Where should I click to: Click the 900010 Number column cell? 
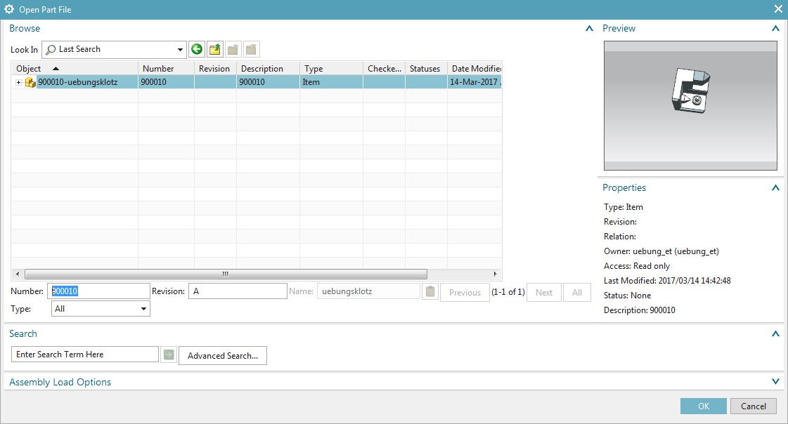(167, 82)
